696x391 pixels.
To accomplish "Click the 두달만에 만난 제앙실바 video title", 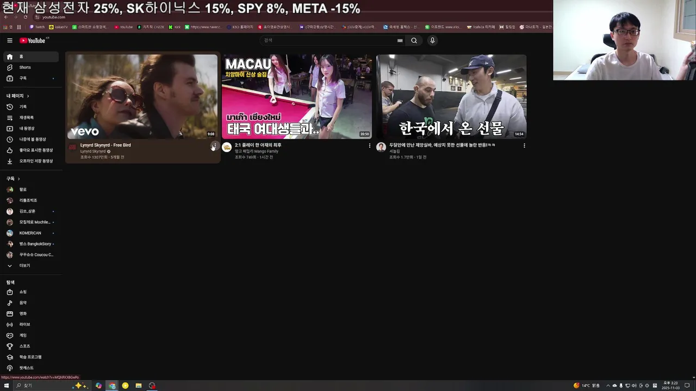I will tap(442, 145).
